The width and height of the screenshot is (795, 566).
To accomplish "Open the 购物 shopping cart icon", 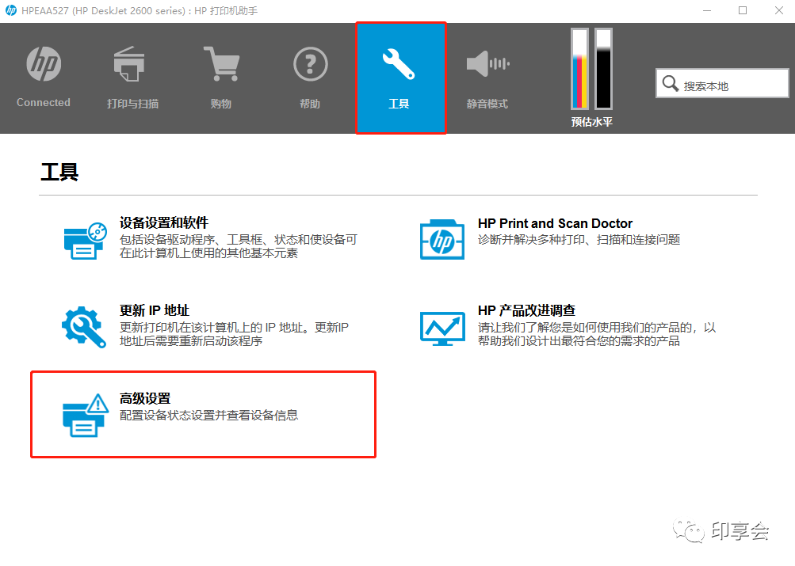I will [221, 64].
